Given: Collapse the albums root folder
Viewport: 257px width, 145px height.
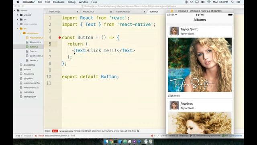Looking at the screenshot, I should 14,10.
